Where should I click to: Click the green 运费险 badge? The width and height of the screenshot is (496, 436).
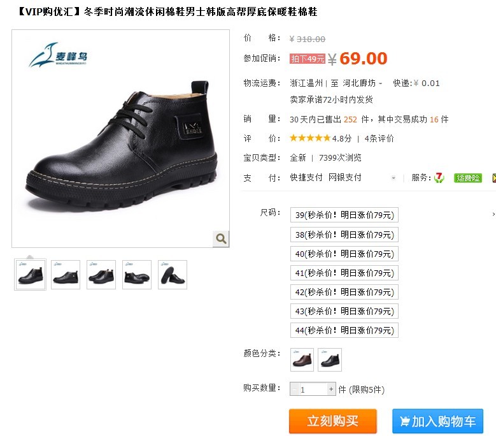pyautogui.click(x=468, y=178)
